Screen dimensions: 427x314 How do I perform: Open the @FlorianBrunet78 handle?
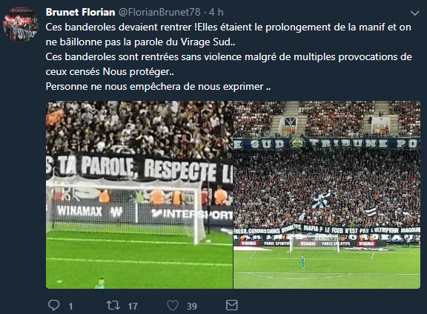tap(159, 13)
